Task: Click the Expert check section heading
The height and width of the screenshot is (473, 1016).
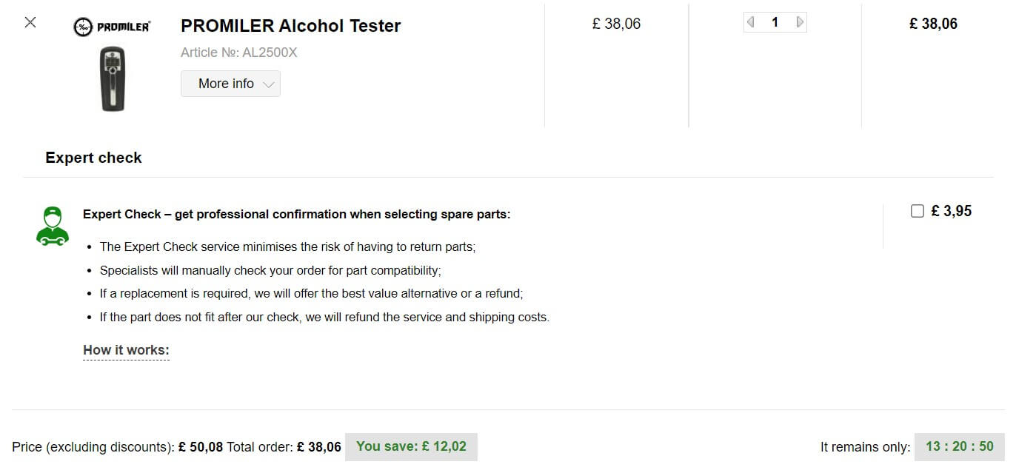Action: 93,158
